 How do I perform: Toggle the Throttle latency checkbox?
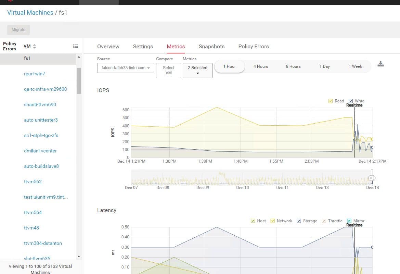point(324,221)
